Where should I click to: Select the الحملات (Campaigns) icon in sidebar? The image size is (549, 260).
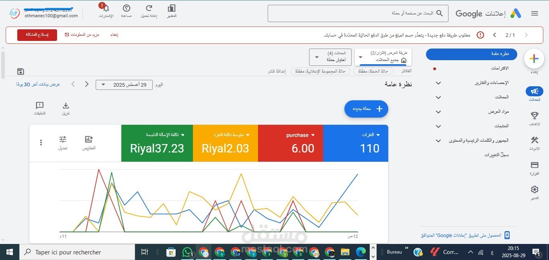534,91
